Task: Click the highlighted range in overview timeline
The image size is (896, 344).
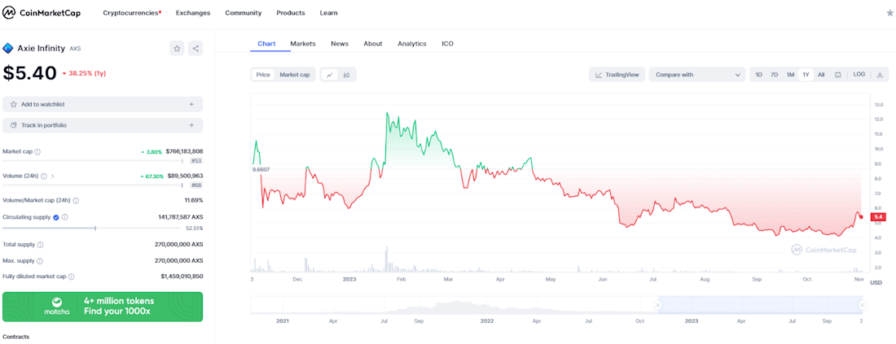Action: click(x=760, y=305)
